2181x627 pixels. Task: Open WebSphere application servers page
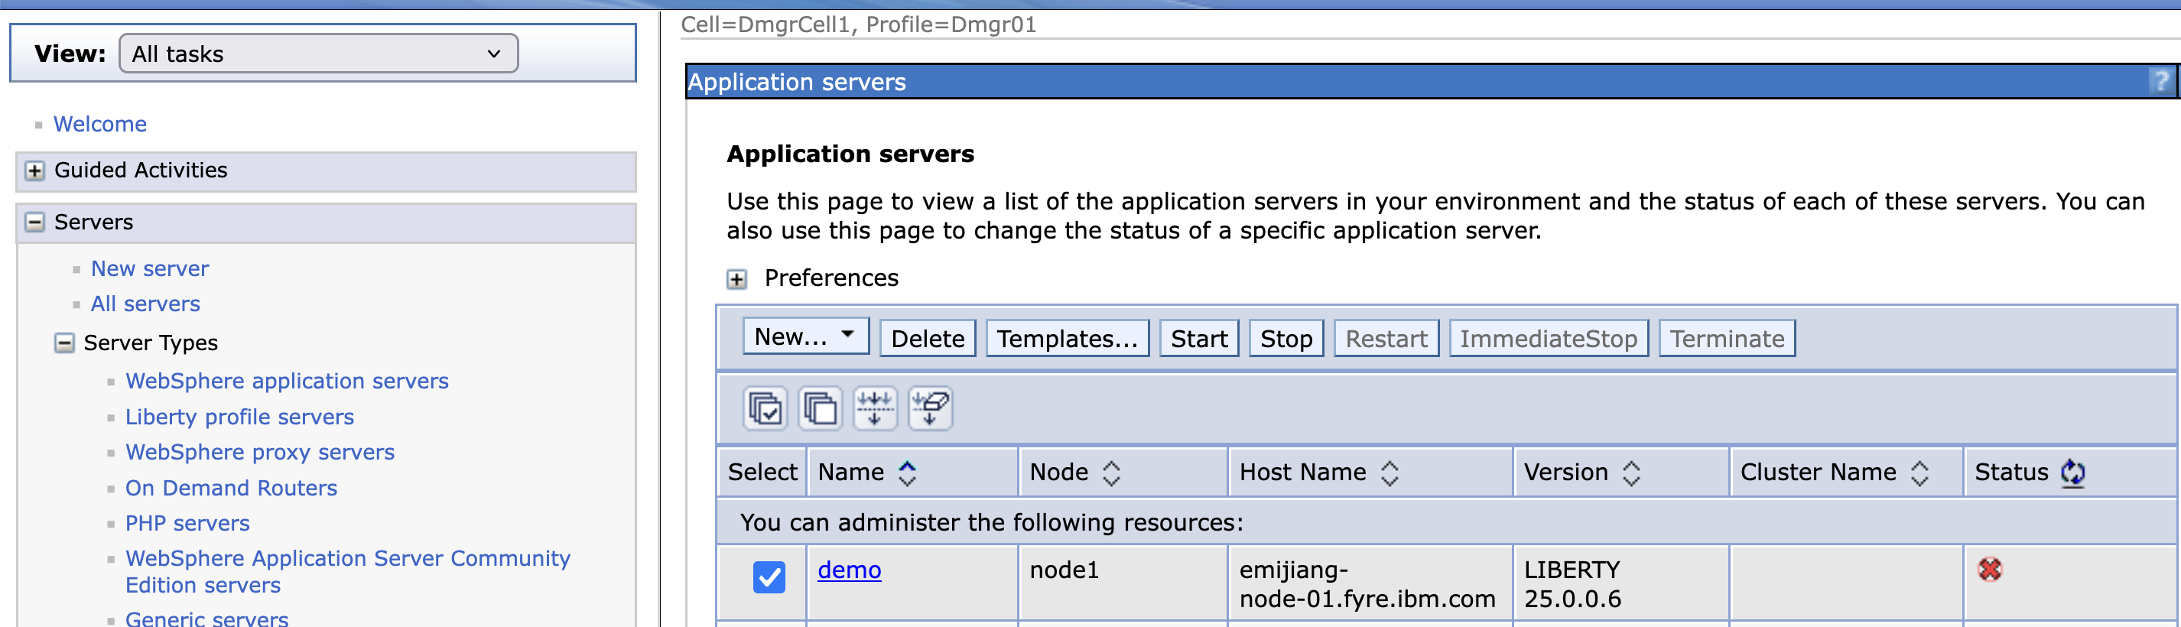[287, 382]
